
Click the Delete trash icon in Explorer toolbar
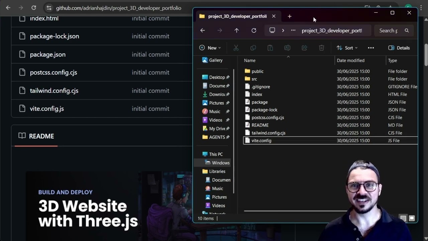pyautogui.click(x=321, y=48)
